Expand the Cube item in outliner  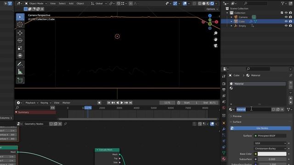(231, 22)
